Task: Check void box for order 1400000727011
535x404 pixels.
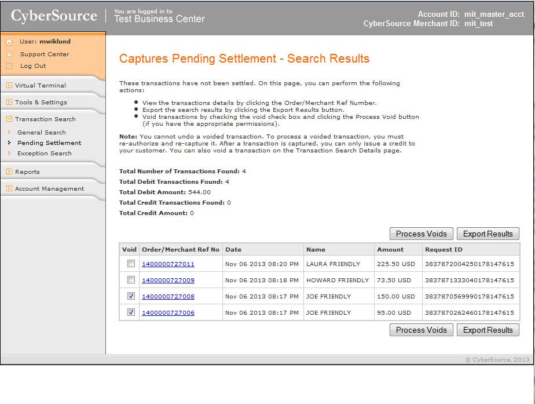Action: tap(131, 264)
